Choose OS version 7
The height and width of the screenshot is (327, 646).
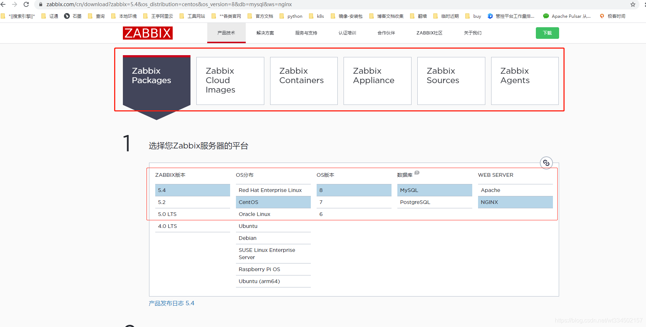point(354,202)
